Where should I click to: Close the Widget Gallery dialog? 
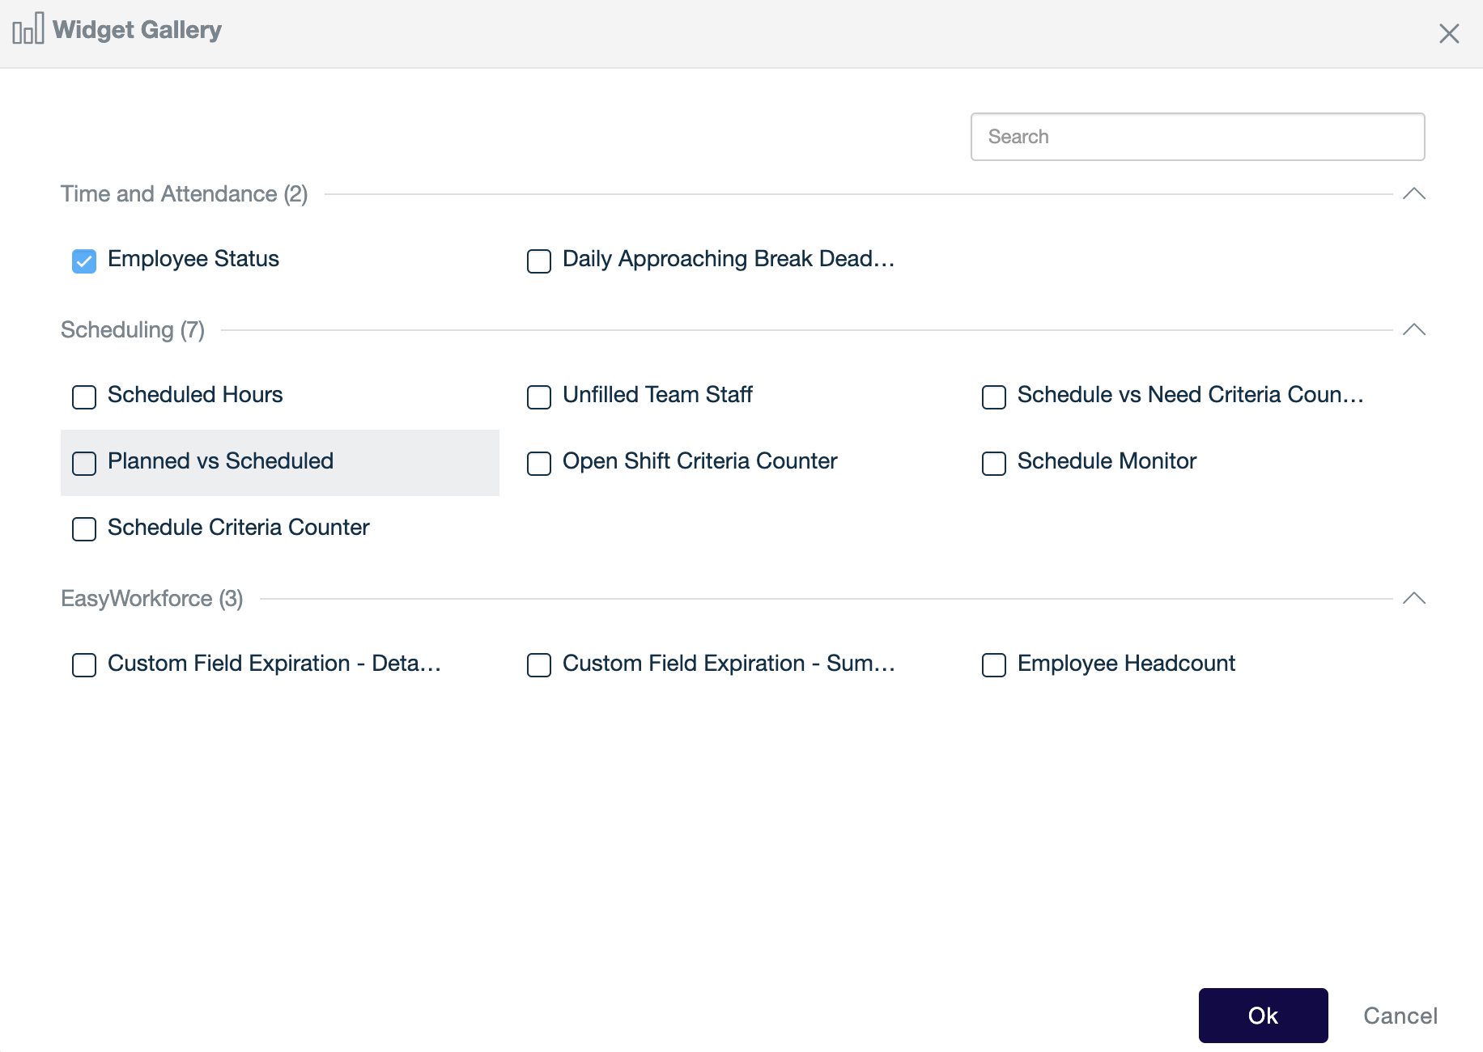pyautogui.click(x=1449, y=33)
